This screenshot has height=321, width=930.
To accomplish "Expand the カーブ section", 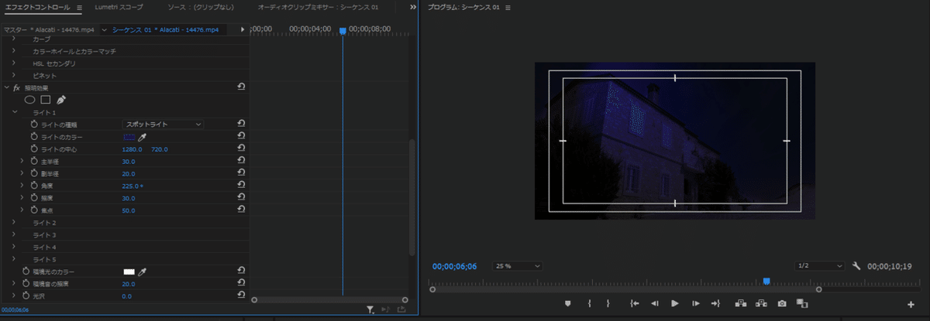I will coord(14,39).
